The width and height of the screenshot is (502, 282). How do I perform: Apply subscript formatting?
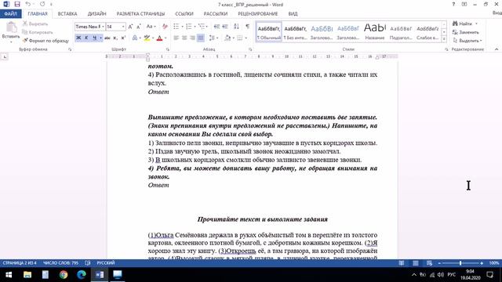[x=115, y=38]
